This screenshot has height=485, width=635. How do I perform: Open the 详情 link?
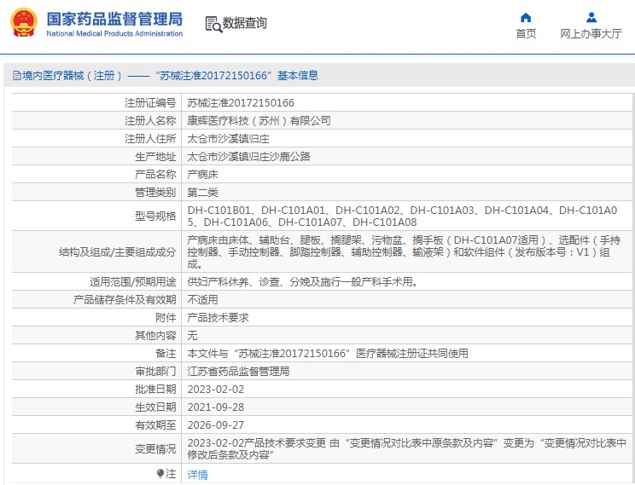click(x=197, y=475)
